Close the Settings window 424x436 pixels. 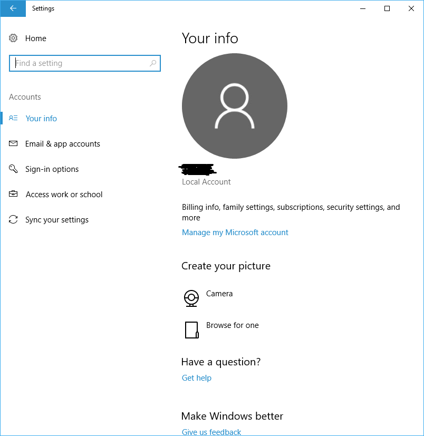(411, 8)
